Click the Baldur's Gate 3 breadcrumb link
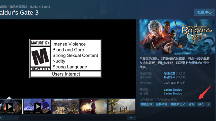The image size is (216, 121). 40,7
